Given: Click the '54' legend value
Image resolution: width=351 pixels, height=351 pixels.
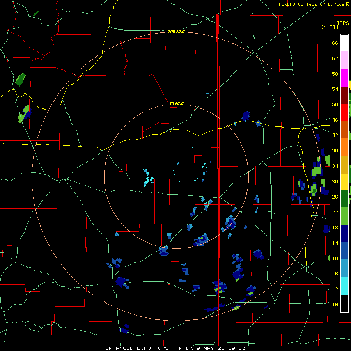Looking at the screenshot, I should coord(335,89).
